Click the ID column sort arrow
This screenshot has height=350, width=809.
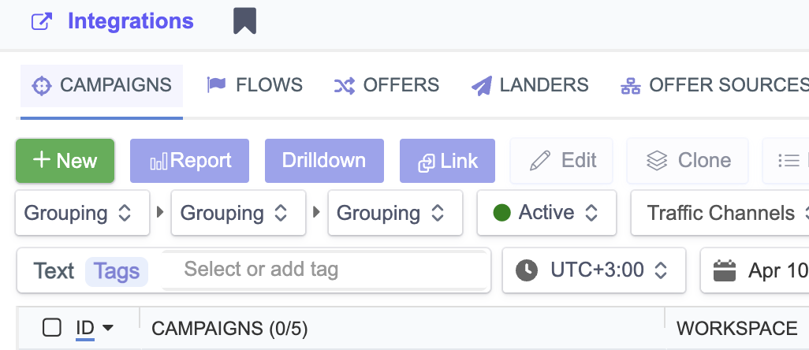coord(108,328)
